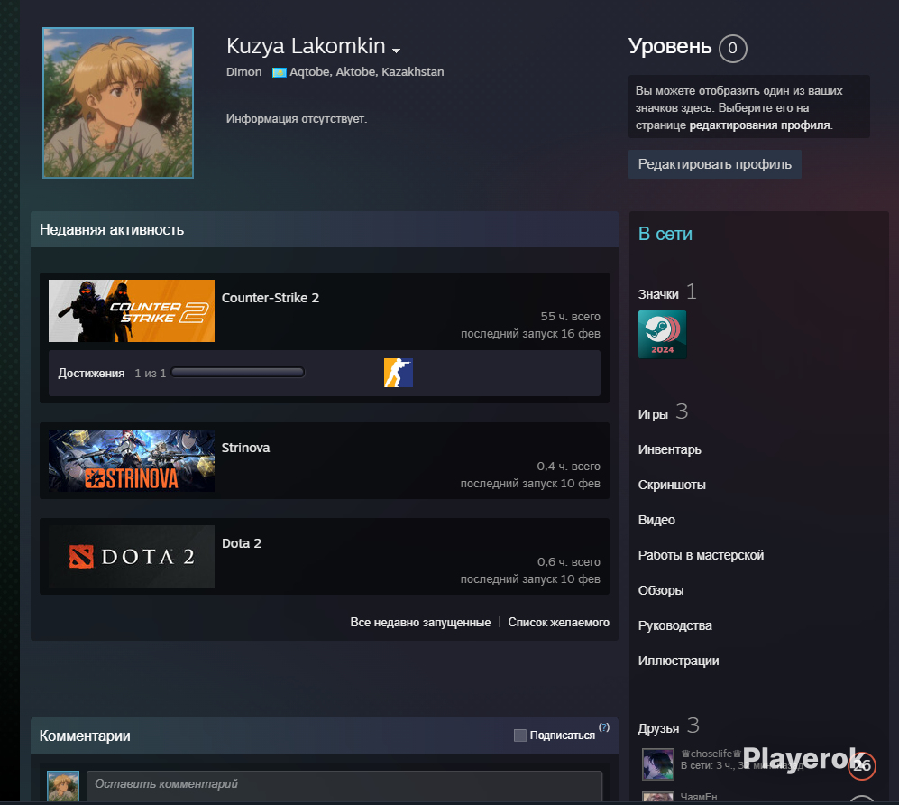Toggle the Подписаться checkbox
The image size is (899, 805).
(x=520, y=736)
